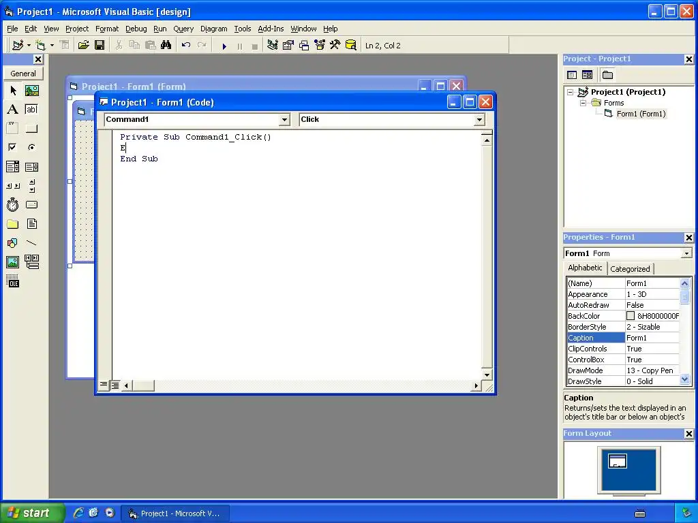Collapse the Project1 (Project1) tree node
Image resolution: width=698 pixels, height=523 pixels.
click(x=571, y=92)
